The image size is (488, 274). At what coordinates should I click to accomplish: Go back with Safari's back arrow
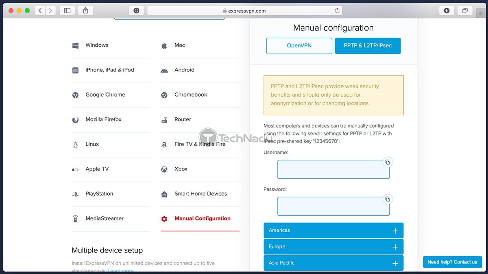click(40, 11)
